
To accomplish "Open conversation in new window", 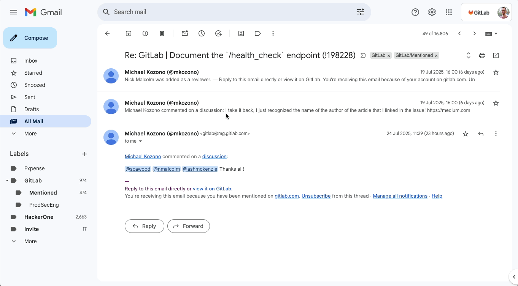I will pyautogui.click(x=496, y=55).
